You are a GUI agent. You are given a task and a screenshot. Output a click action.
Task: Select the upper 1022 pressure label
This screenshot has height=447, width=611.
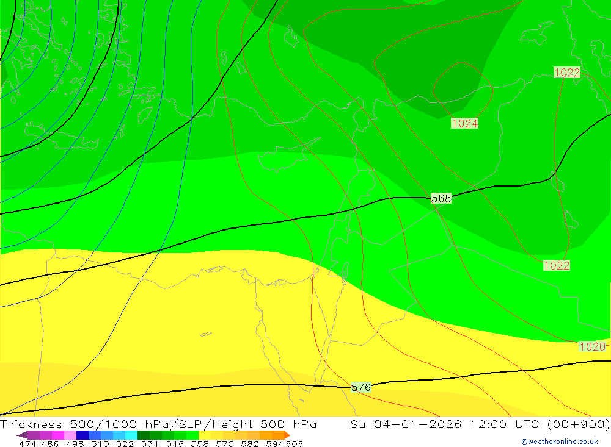567,73
